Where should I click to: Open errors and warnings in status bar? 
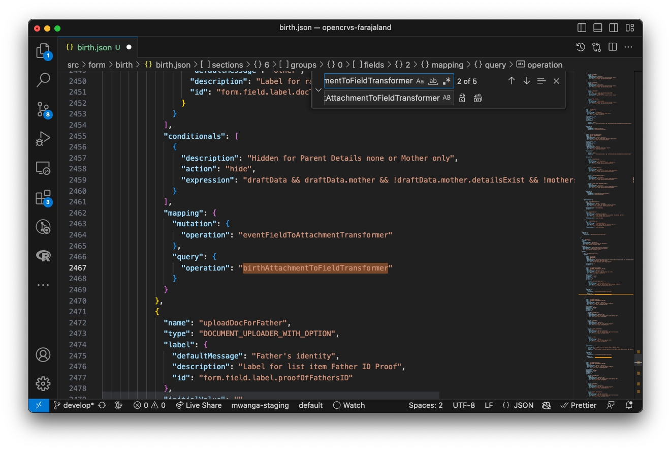tap(149, 405)
